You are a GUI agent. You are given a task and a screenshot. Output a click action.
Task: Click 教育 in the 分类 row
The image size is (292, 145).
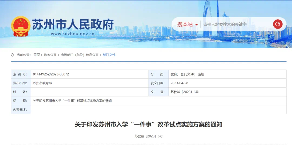click(174, 74)
